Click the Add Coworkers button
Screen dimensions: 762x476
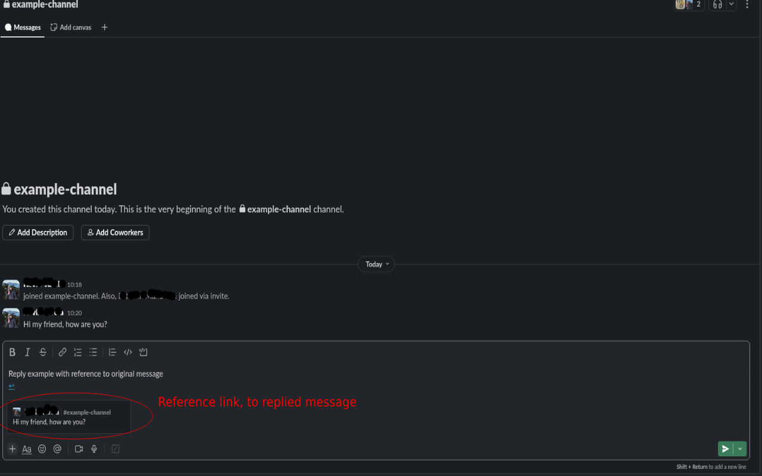[115, 233]
